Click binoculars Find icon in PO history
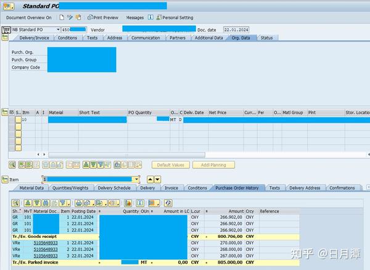 click(x=46, y=203)
